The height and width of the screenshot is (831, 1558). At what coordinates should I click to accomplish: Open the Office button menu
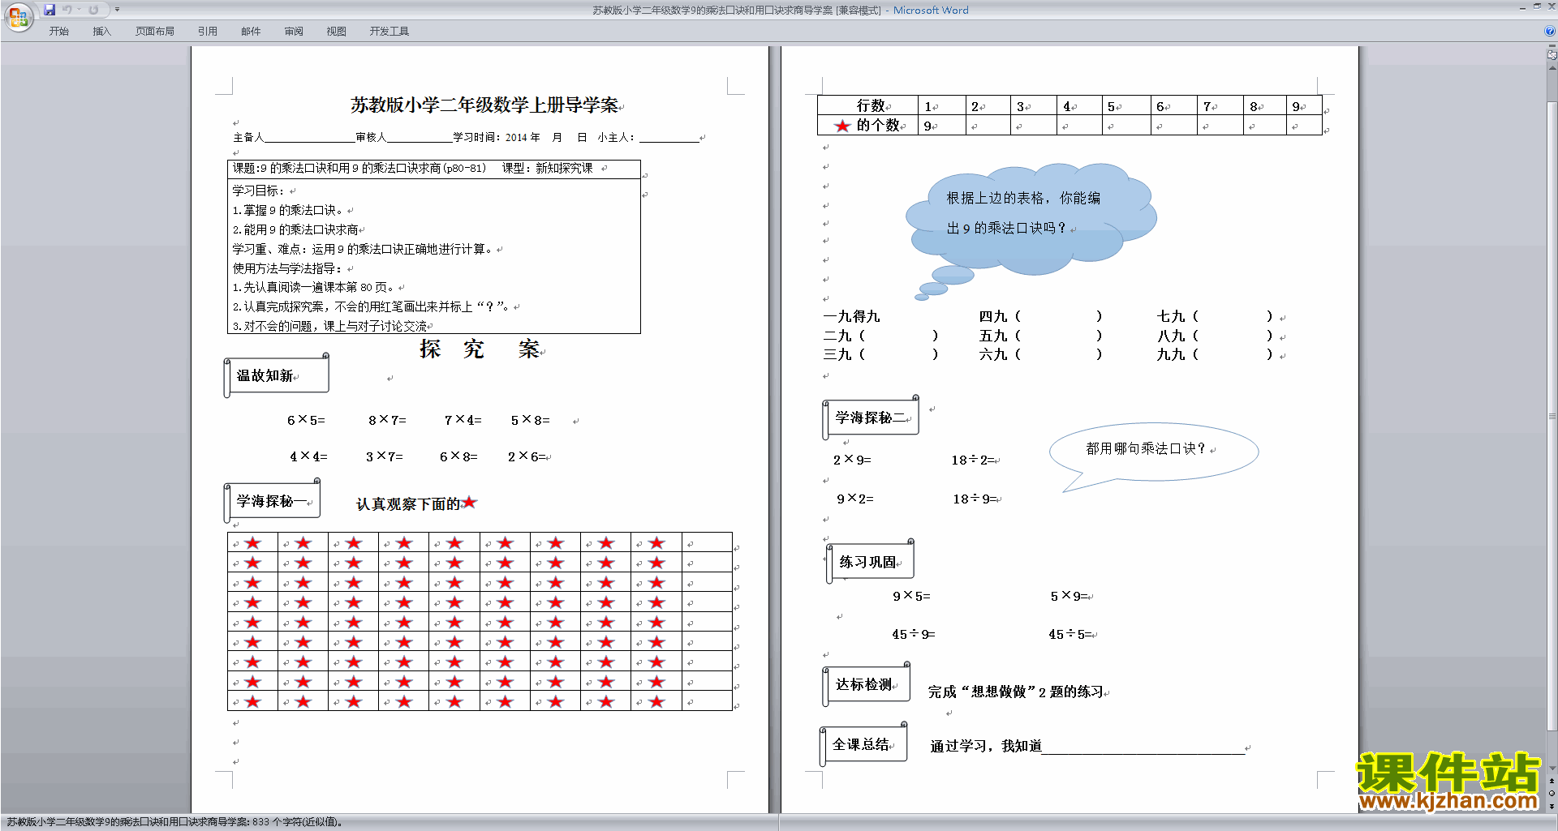click(x=18, y=16)
